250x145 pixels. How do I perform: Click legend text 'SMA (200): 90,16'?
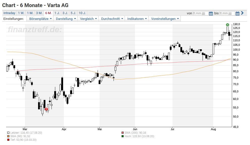coord(135,133)
